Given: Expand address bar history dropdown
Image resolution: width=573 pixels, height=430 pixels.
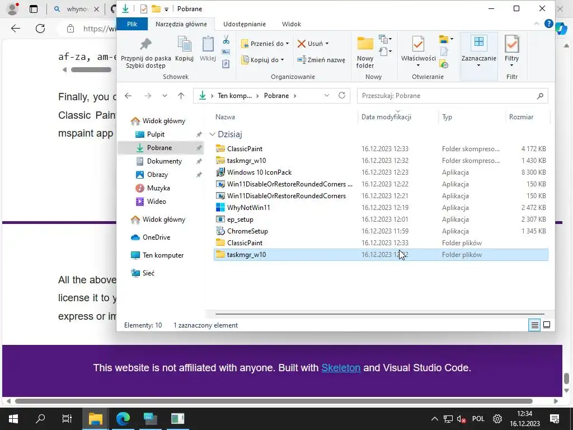Looking at the screenshot, I should click(327, 95).
